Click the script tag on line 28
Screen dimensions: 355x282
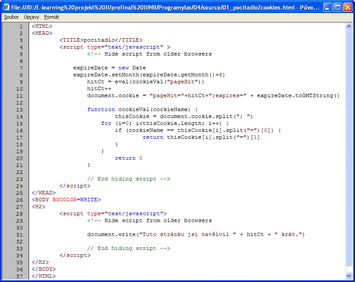coord(113,213)
